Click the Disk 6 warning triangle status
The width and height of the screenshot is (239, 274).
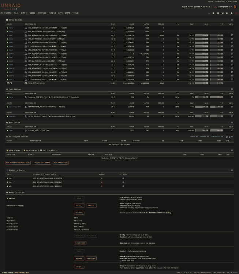tap(7, 54)
